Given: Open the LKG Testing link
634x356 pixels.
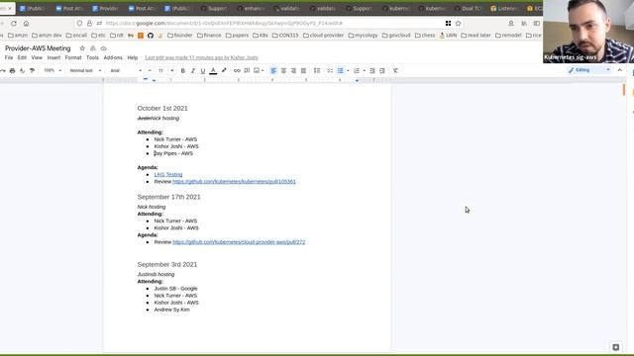Looking at the screenshot, I should (x=168, y=174).
